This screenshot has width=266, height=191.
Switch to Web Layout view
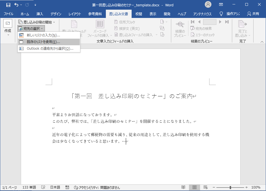205,187
